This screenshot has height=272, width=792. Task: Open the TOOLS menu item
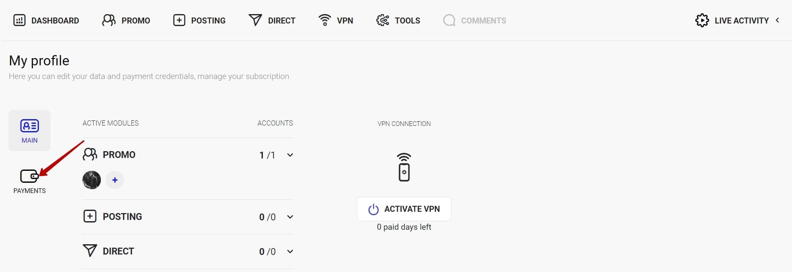tap(407, 20)
